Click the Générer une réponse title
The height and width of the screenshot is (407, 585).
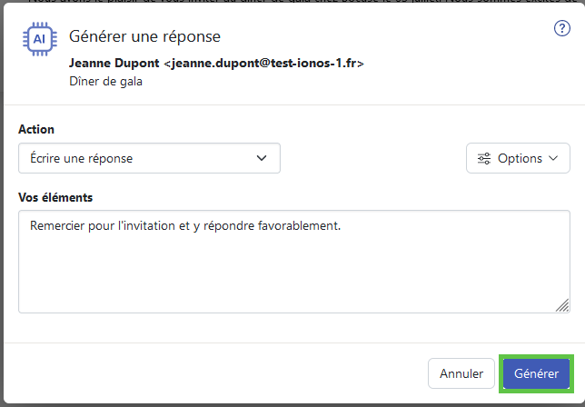tap(144, 36)
